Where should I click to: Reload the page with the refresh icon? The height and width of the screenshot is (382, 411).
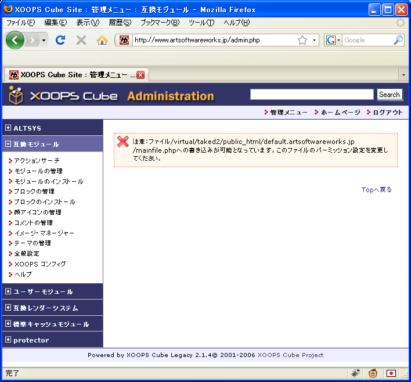tap(60, 40)
